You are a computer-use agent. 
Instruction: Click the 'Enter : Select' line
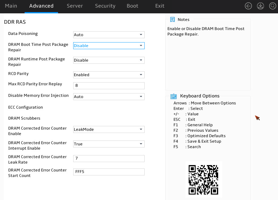(x=188, y=108)
